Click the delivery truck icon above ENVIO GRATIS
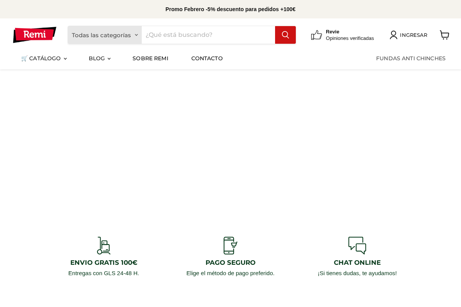Image resolution: width=461 pixels, height=307 pixels. [104, 246]
